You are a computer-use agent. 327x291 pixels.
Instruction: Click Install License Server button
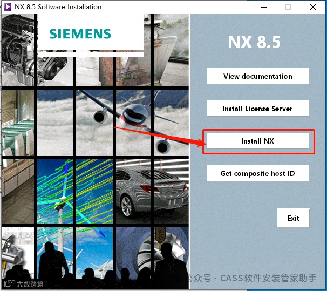click(257, 109)
